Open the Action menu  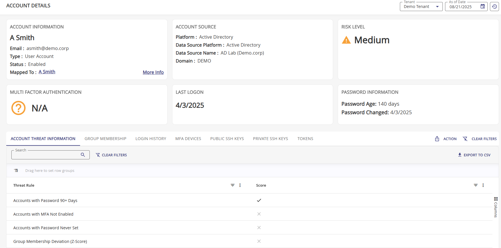point(446,139)
